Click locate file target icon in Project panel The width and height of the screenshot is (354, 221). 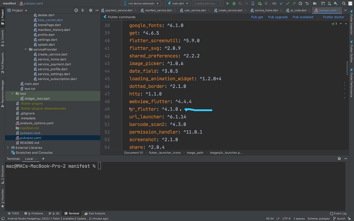pos(76,10)
